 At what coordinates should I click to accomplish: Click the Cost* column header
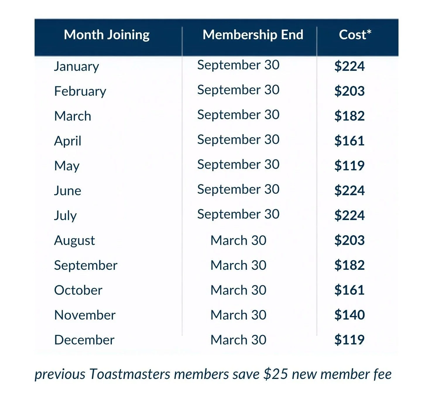click(x=355, y=35)
